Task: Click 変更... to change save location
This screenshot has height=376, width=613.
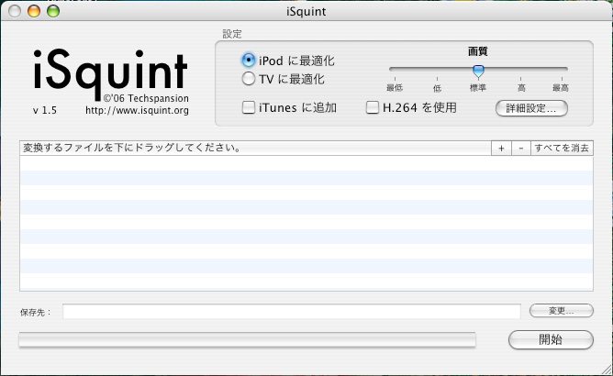Action: (562, 311)
